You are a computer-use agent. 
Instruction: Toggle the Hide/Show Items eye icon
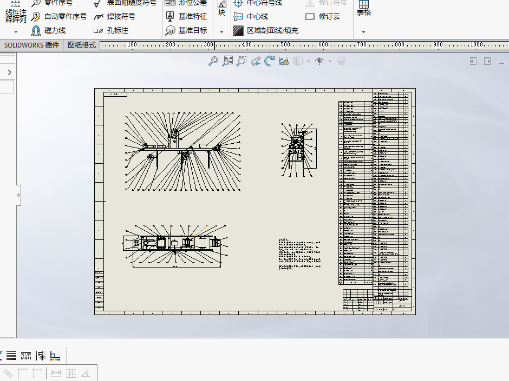(319, 61)
